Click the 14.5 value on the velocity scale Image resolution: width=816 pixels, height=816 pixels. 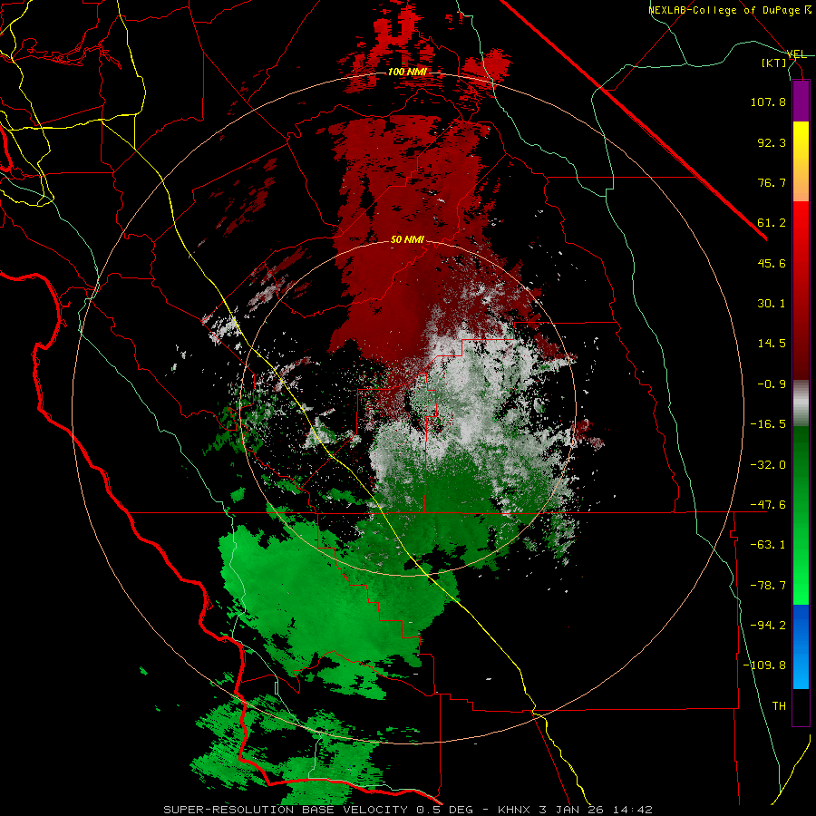click(772, 344)
